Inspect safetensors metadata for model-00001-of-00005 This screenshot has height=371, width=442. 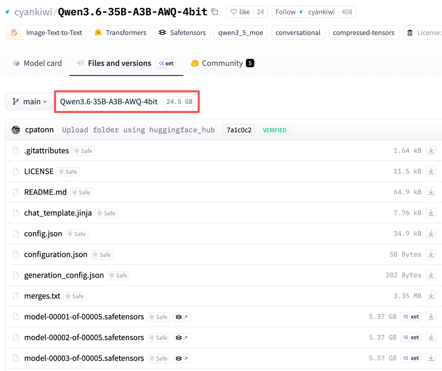pyautogui.click(x=182, y=317)
